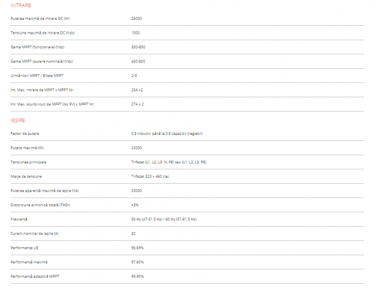Select the 'Puterea maximă de intrare DC (W)' label

(x=40, y=18)
